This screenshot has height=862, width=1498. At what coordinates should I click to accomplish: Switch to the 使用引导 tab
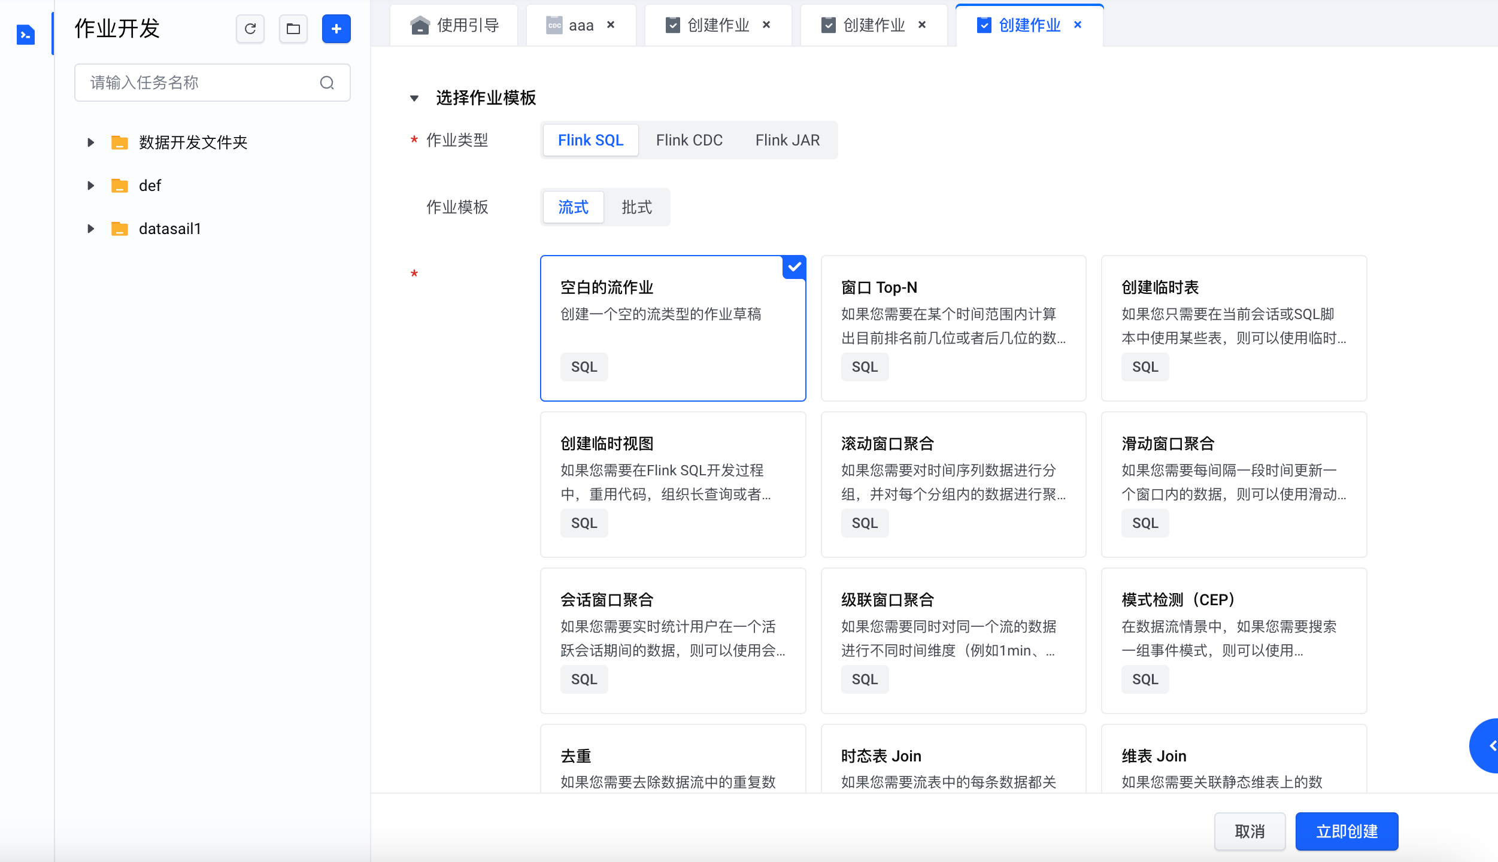point(454,25)
